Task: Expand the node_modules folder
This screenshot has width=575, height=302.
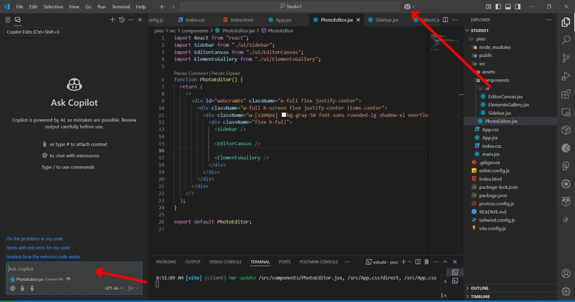Action: point(495,47)
